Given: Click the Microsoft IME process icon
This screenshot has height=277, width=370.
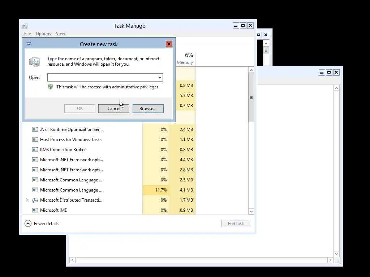Looking at the screenshot, I should point(35,210).
